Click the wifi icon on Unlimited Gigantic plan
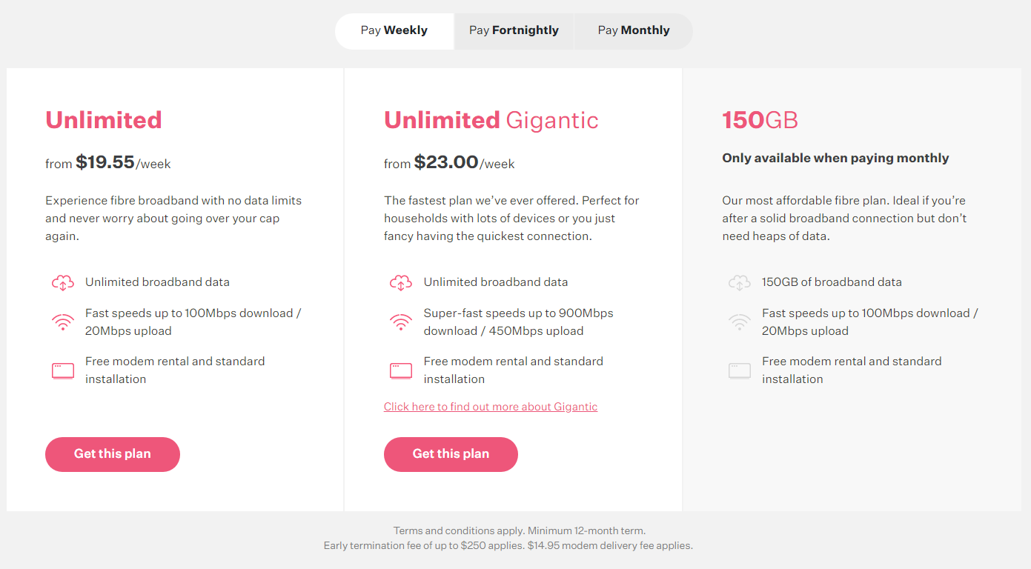This screenshot has height=569, width=1031. (x=401, y=322)
